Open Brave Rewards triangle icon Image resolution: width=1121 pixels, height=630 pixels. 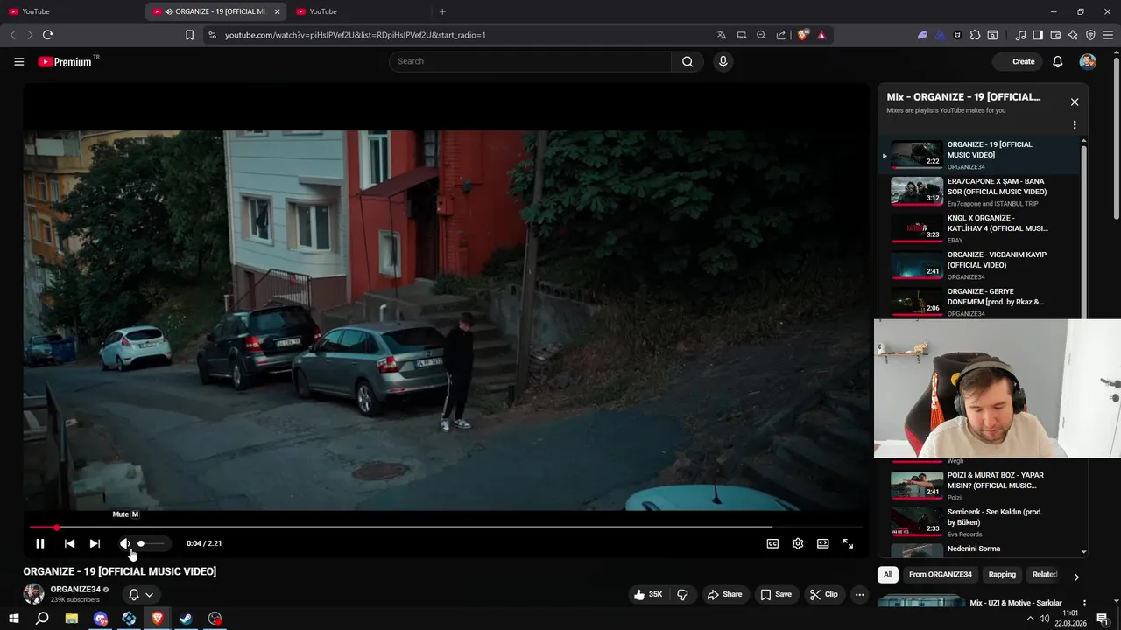[821, 35]
